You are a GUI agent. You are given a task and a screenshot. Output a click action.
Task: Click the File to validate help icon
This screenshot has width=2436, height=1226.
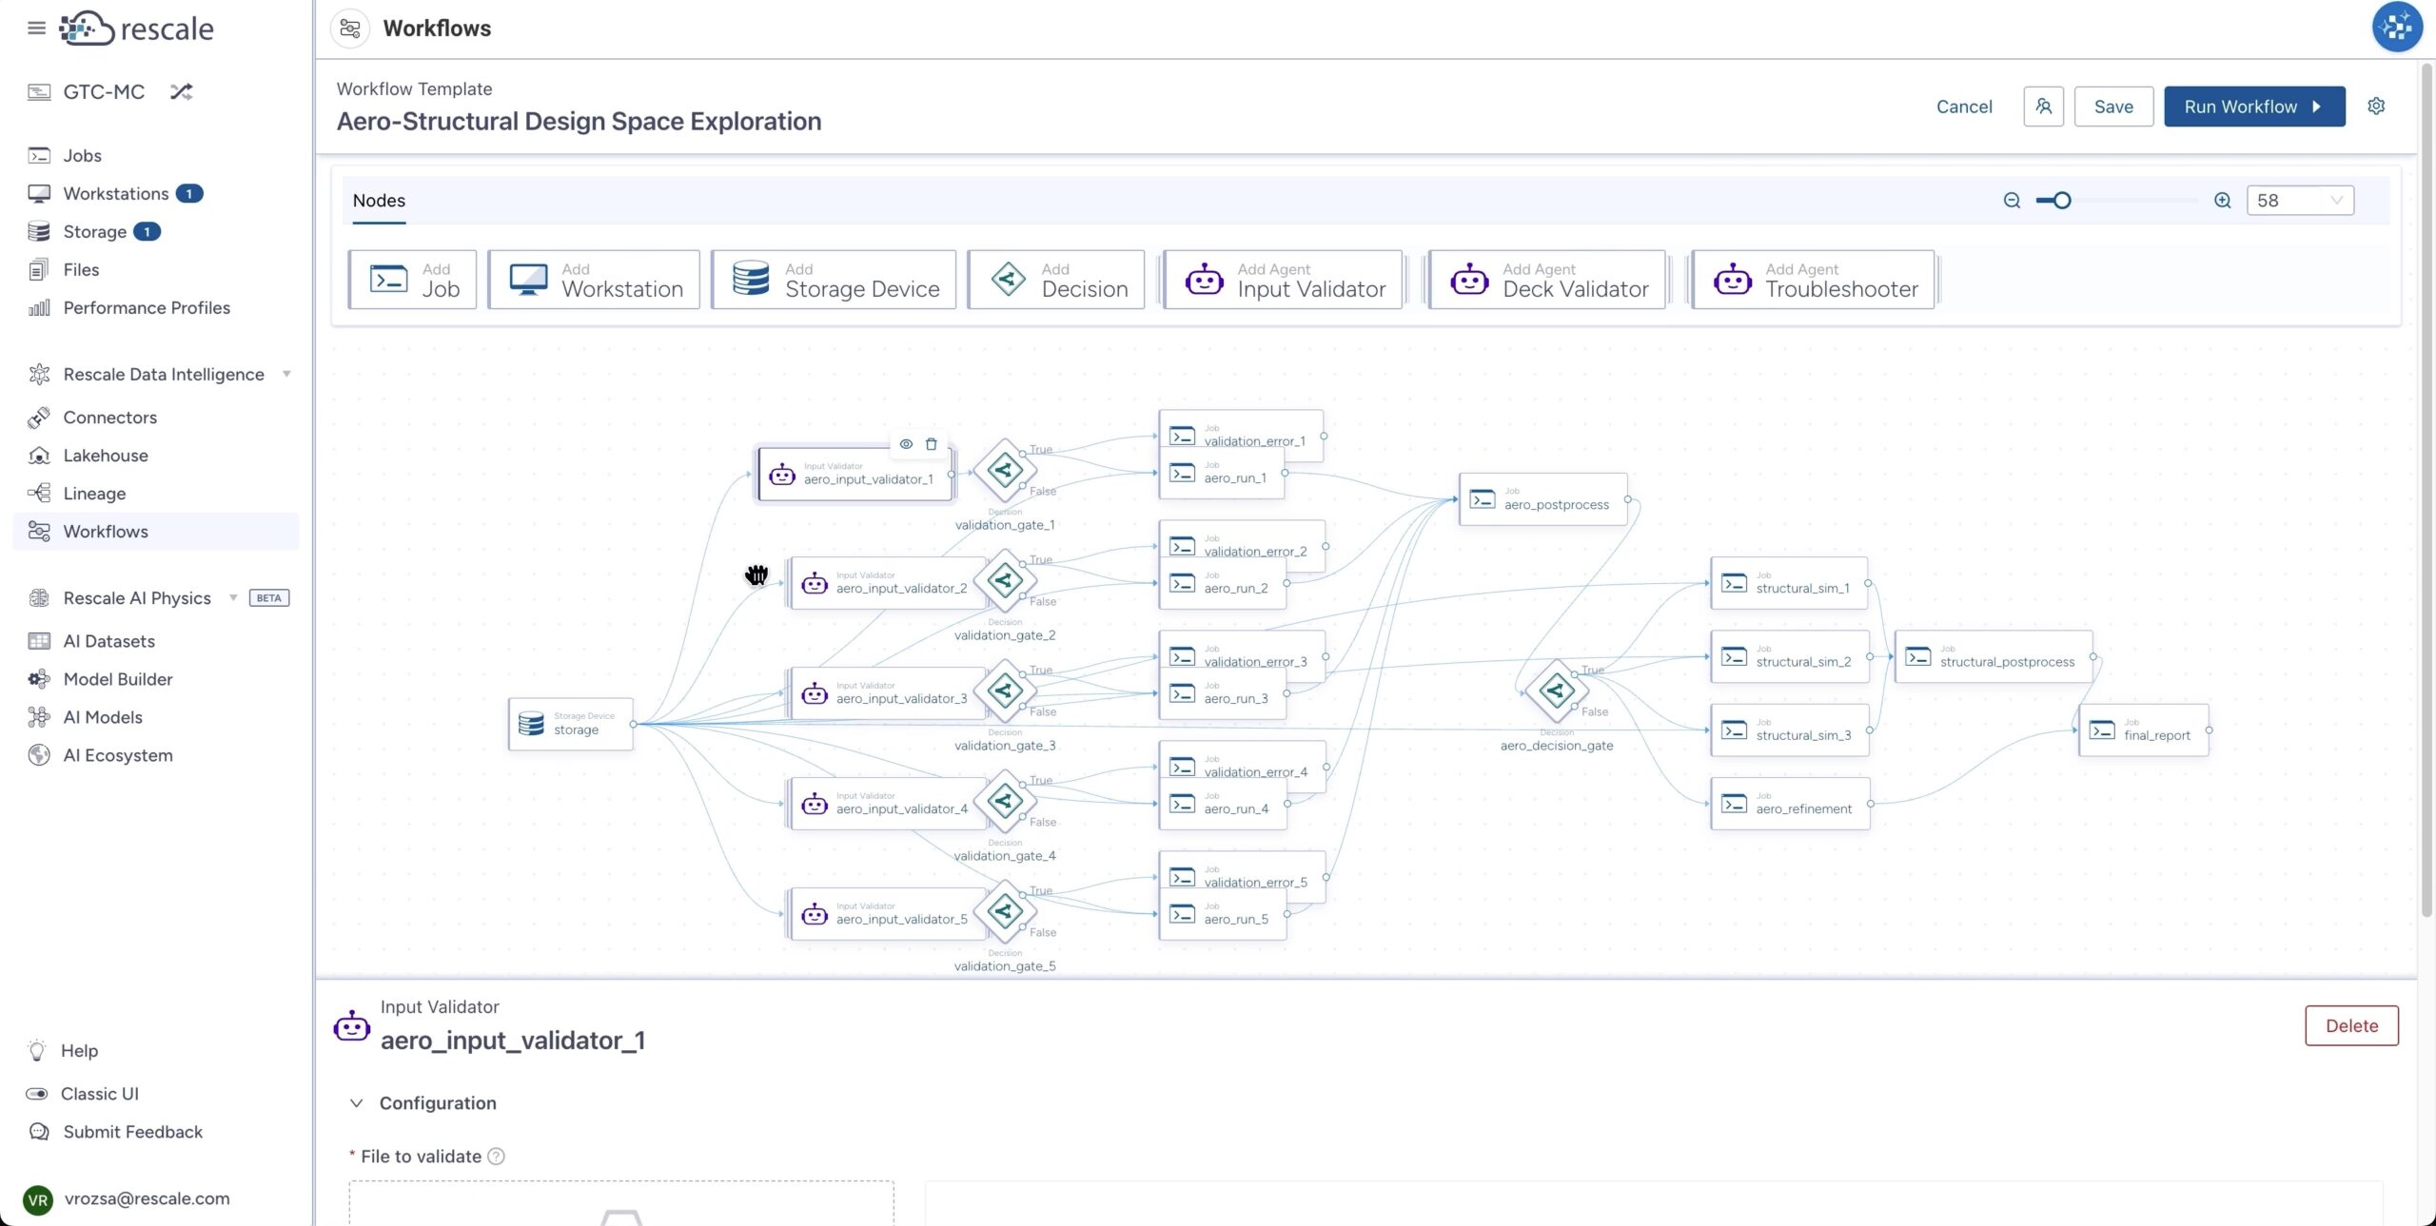tap(496, 1157)
